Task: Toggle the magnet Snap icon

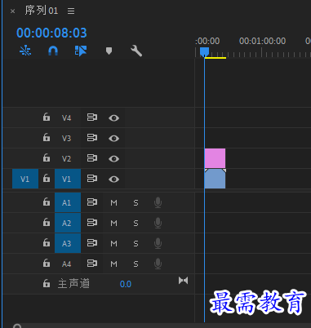Action: coord(53,51)
